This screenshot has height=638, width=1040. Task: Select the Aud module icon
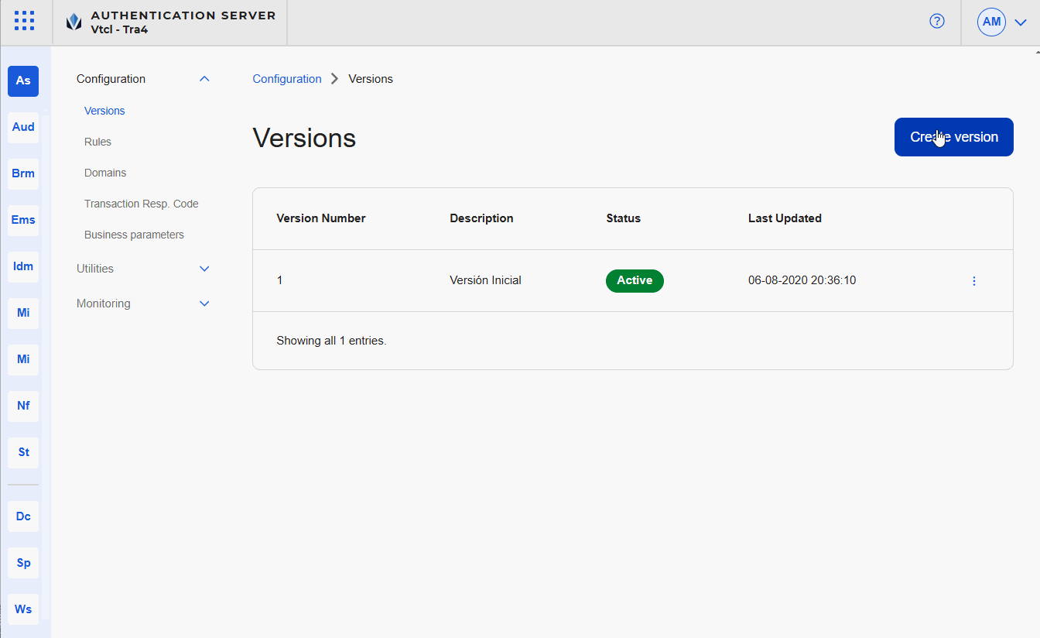click(x=23, y=127)
